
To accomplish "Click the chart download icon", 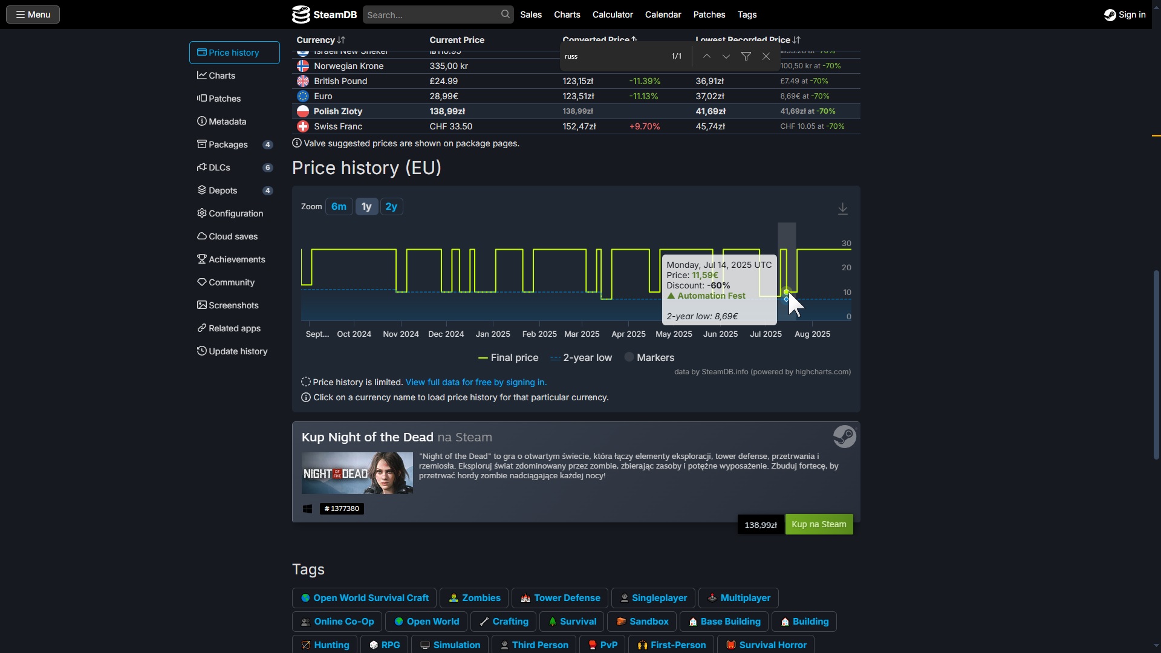I will pyautogui.click(x=842, y=209).
